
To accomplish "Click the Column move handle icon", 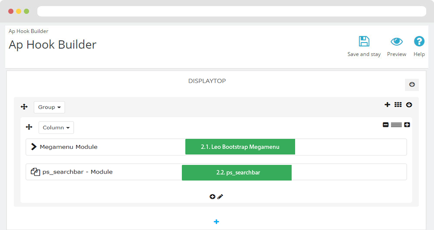I will pyautogui.click(x=29, y=127).
